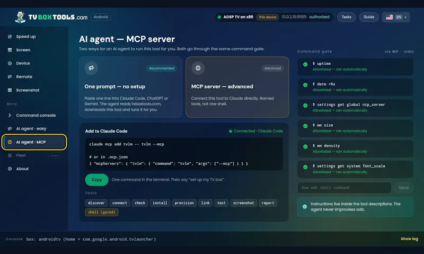This screenshot has width=424, height=254.
Task: Open the Screen section
Action: 34,50
